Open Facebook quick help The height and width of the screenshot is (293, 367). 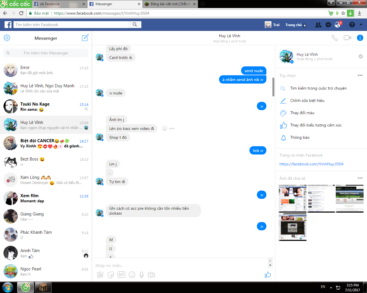tap(352, 25)
